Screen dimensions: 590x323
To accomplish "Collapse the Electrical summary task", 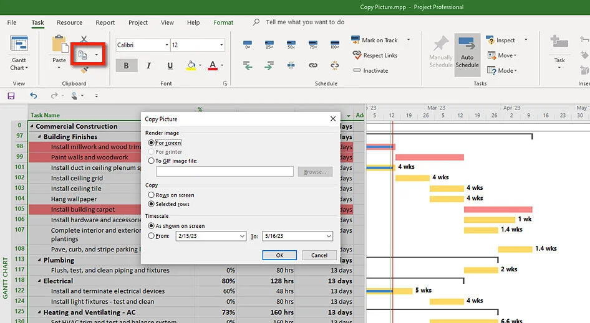I will click(39, 281).
